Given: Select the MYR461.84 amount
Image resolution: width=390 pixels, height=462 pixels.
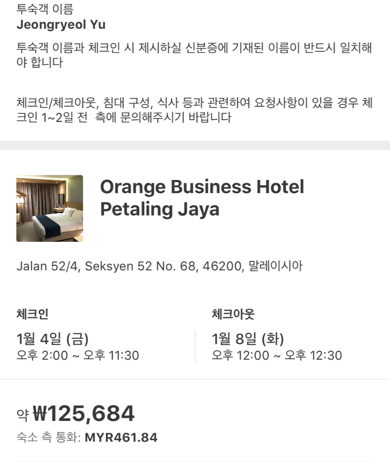Looking at the screenshot, I should 121,438.
